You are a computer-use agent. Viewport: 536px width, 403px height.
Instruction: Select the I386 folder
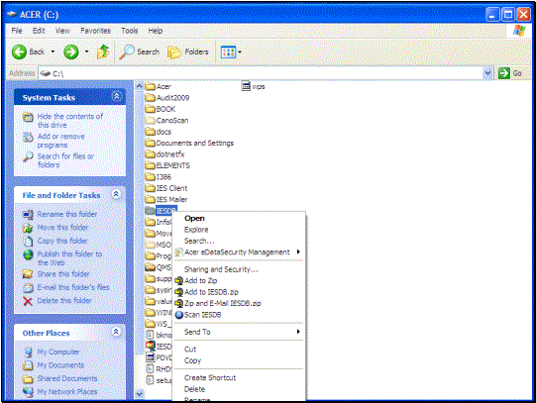pyautogui.click(x=158, y=177)
